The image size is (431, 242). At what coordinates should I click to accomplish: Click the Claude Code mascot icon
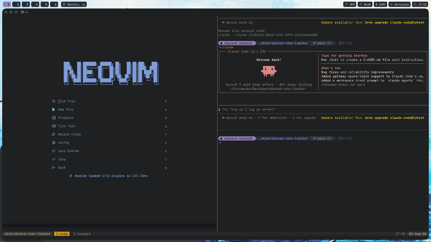[269, 71]
